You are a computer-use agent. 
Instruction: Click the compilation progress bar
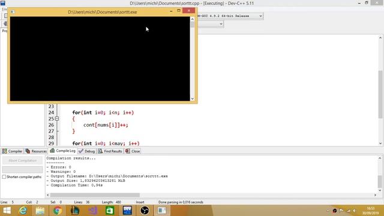click(x=22, y=169)
